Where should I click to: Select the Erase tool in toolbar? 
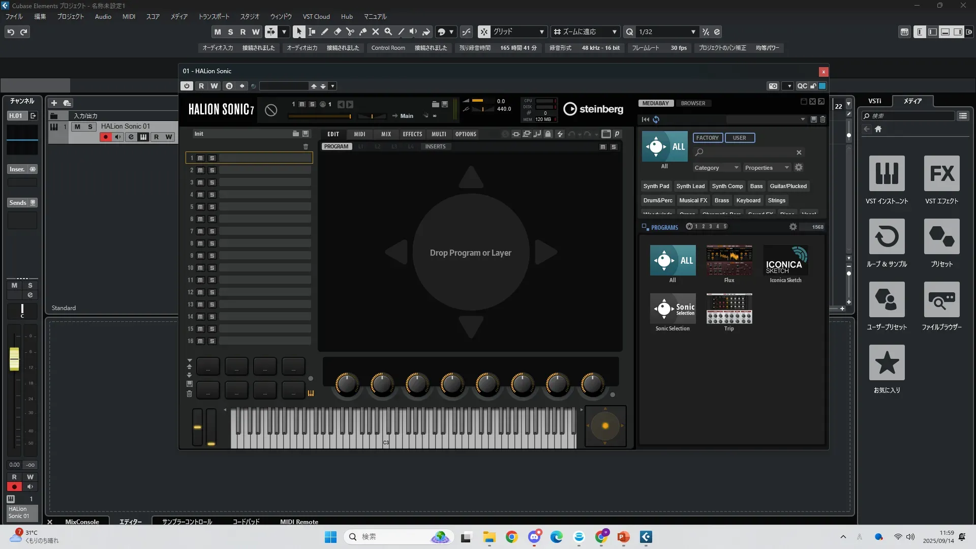338,32
